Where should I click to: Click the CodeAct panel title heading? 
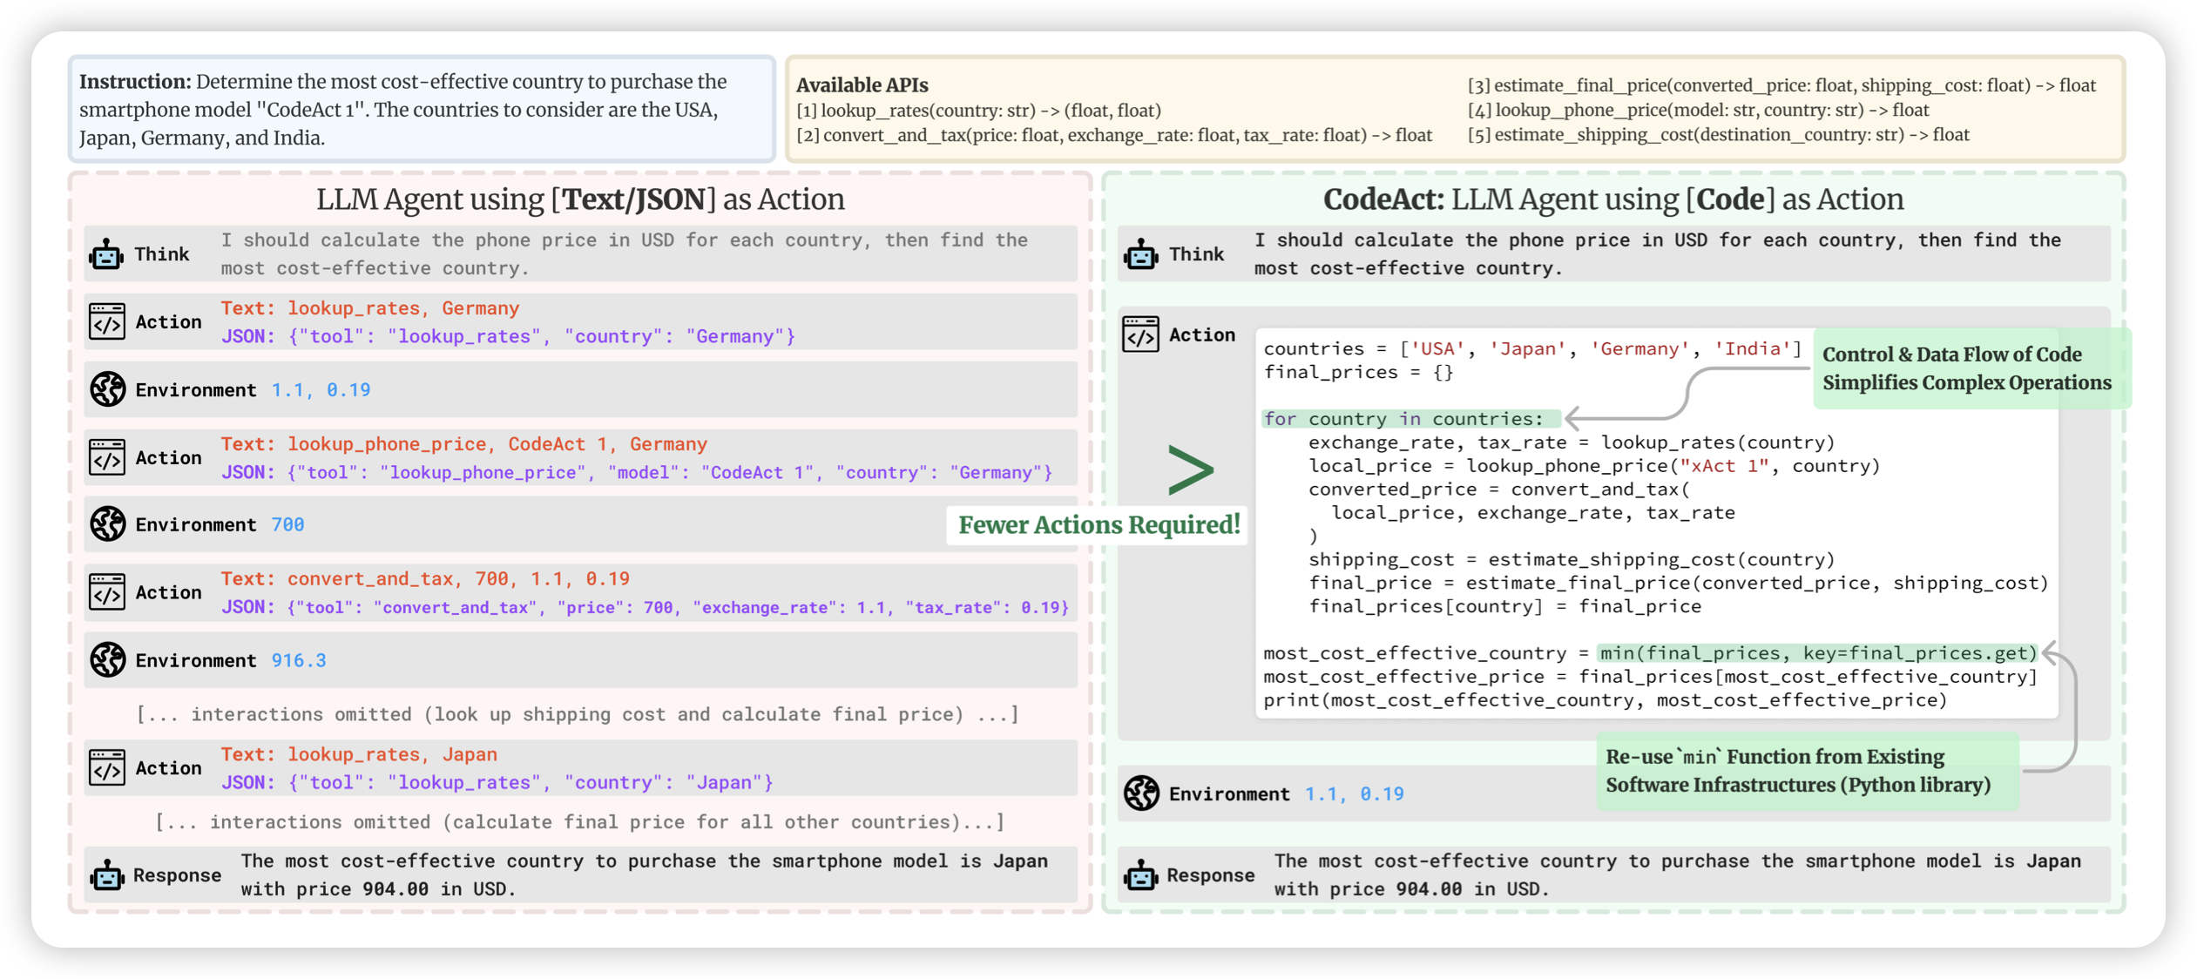[x=1612, y=199]
